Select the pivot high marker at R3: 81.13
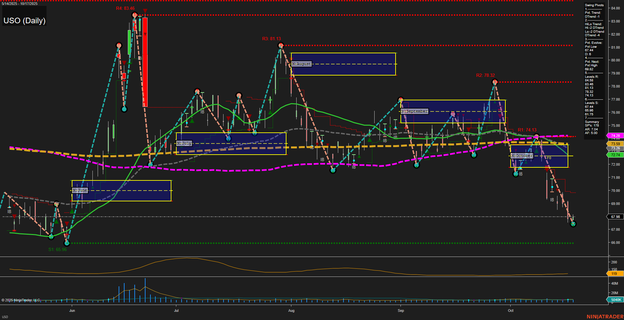Viewport: 624px width, 320px height. [x=280, y=45]
